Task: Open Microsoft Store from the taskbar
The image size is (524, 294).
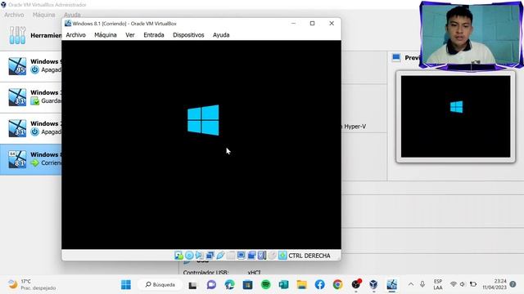Action: 247,285
